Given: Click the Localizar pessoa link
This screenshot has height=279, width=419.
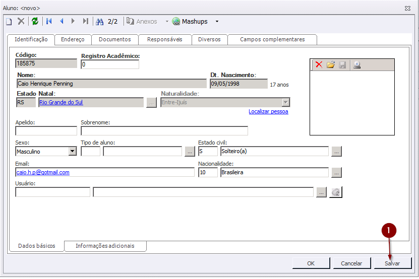Looking at the screenshot, I should [x=268, y=111].
